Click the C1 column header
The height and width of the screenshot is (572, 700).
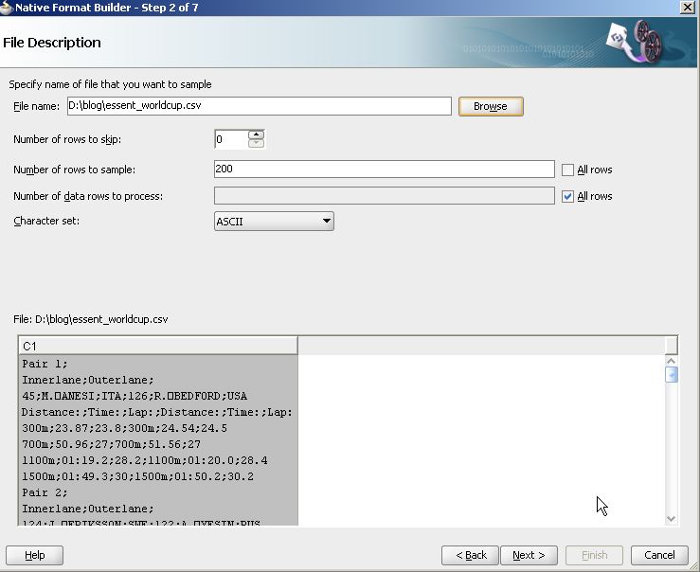pos(157,346)
